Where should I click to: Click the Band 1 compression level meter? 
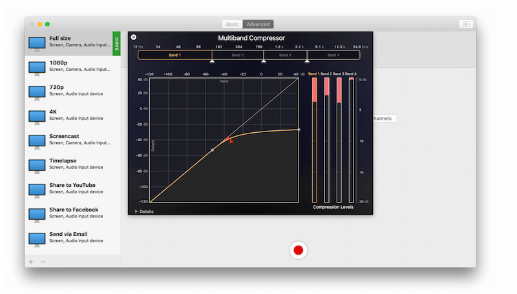315,140
